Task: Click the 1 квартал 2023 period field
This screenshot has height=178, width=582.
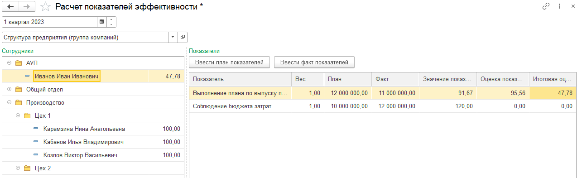Action: (x=50, y=22)
